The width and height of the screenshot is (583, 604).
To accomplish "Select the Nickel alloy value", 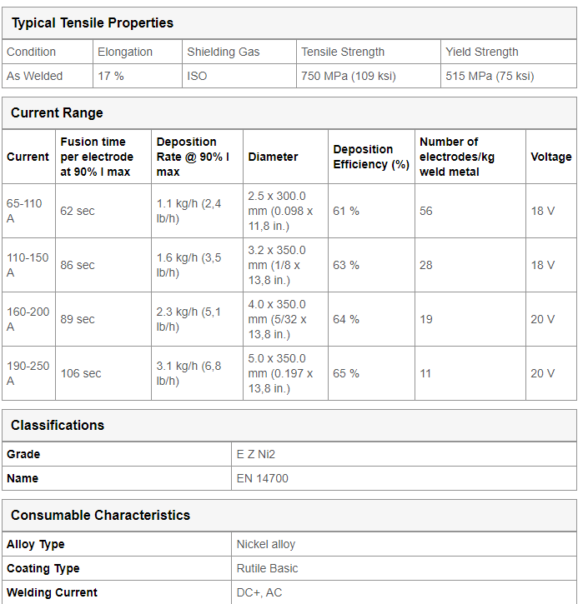I will pos(404,545).
